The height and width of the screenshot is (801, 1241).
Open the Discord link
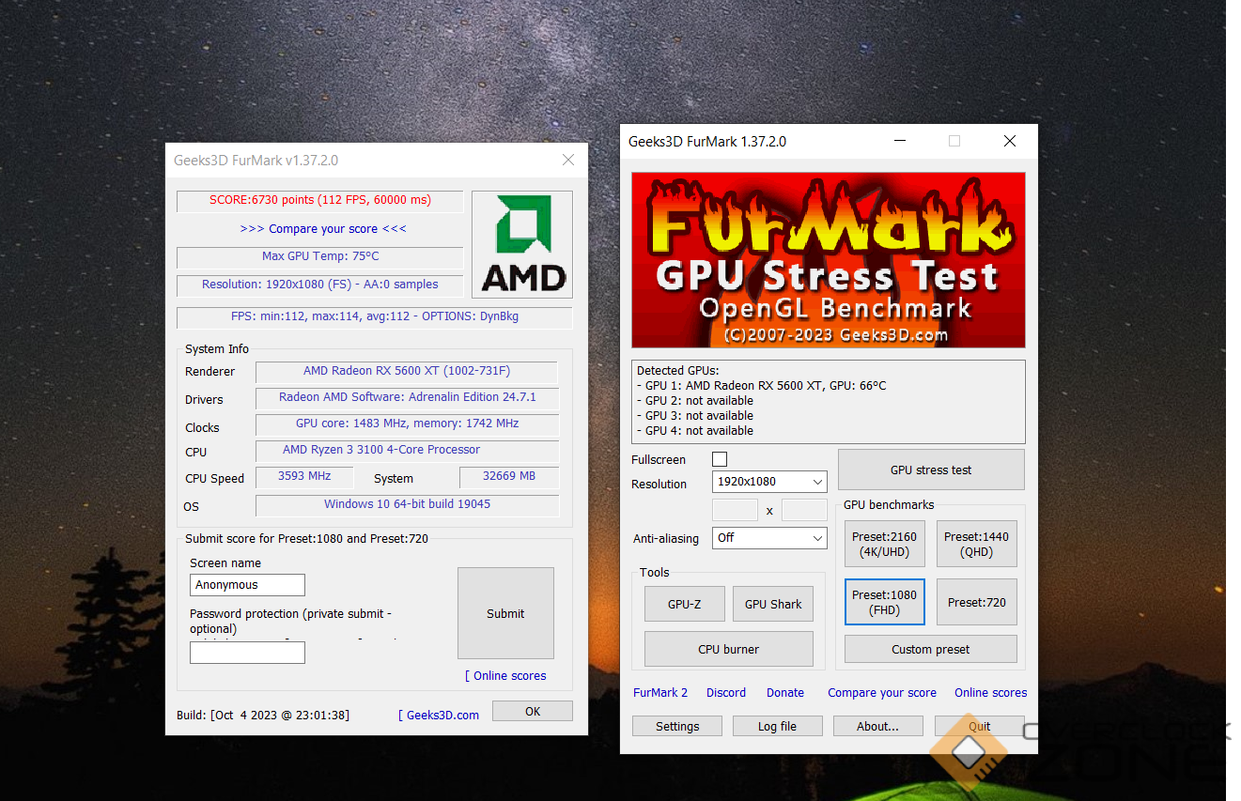tap(726, 693)
